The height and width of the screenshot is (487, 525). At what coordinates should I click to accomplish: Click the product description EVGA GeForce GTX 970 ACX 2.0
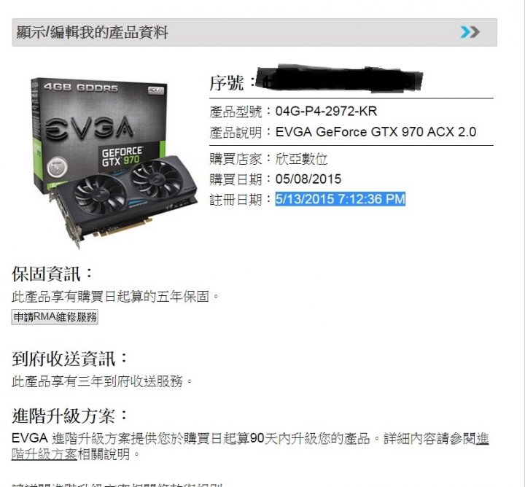tap(376, 132)
